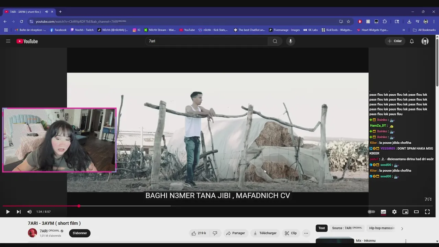Image resolution: width=439 pixels, height=247 pixels.
Task: Open Fivemanage - Images bookmark
Action: pos(284,30)
